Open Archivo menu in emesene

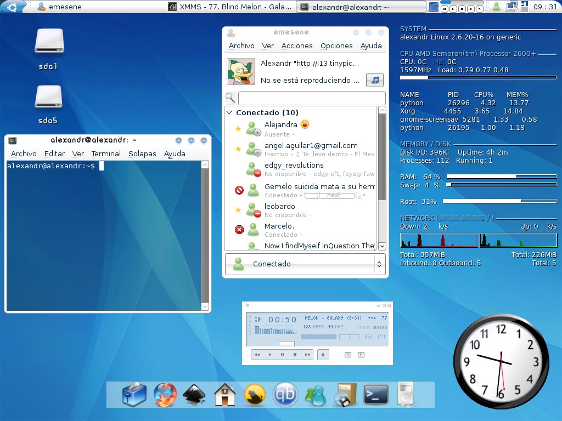pyautogui.click(x=241, y=46)
